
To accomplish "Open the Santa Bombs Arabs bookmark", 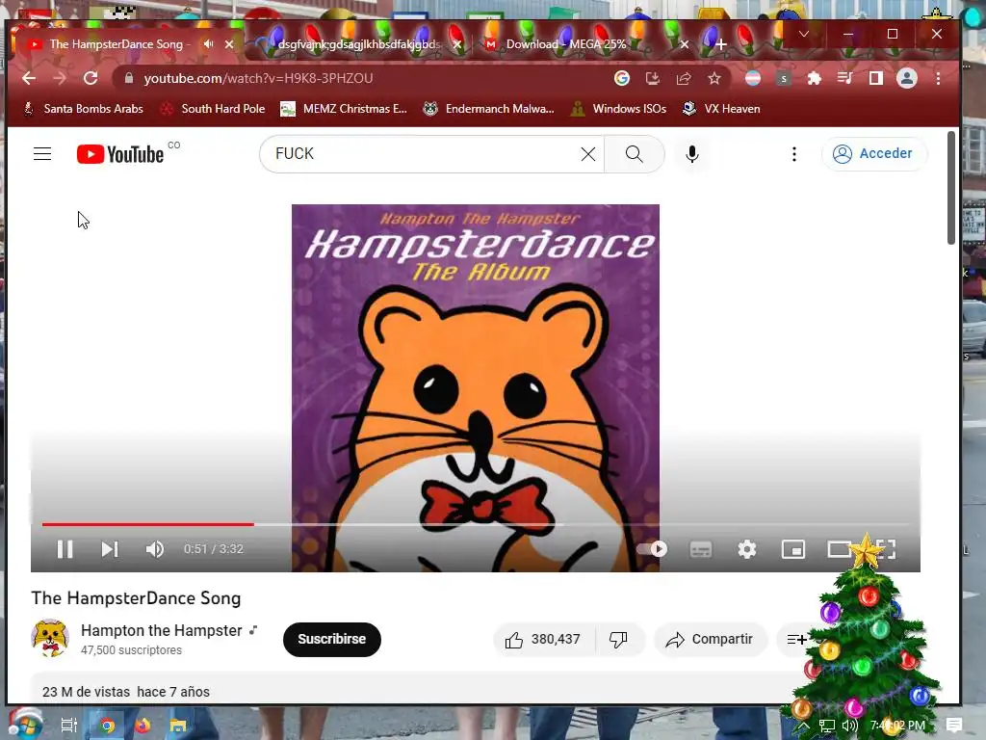I will tap(83, 109).
